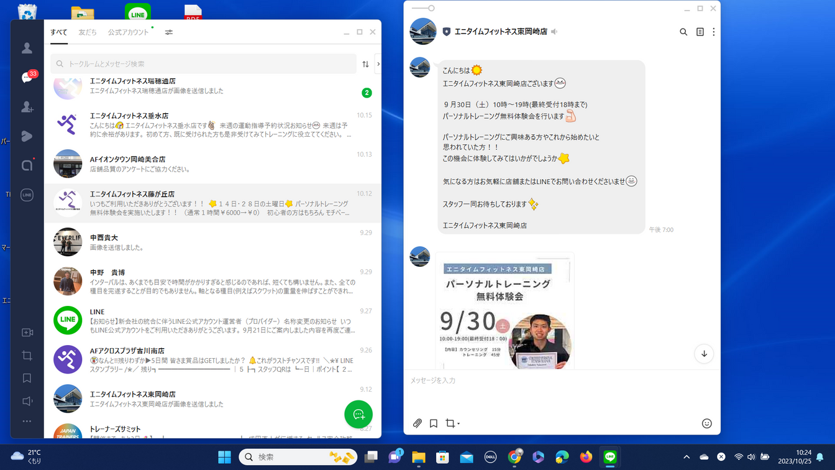Click Keep bookmark icon below message box
This screenshot has width=835, height=470.
(434, 423)
